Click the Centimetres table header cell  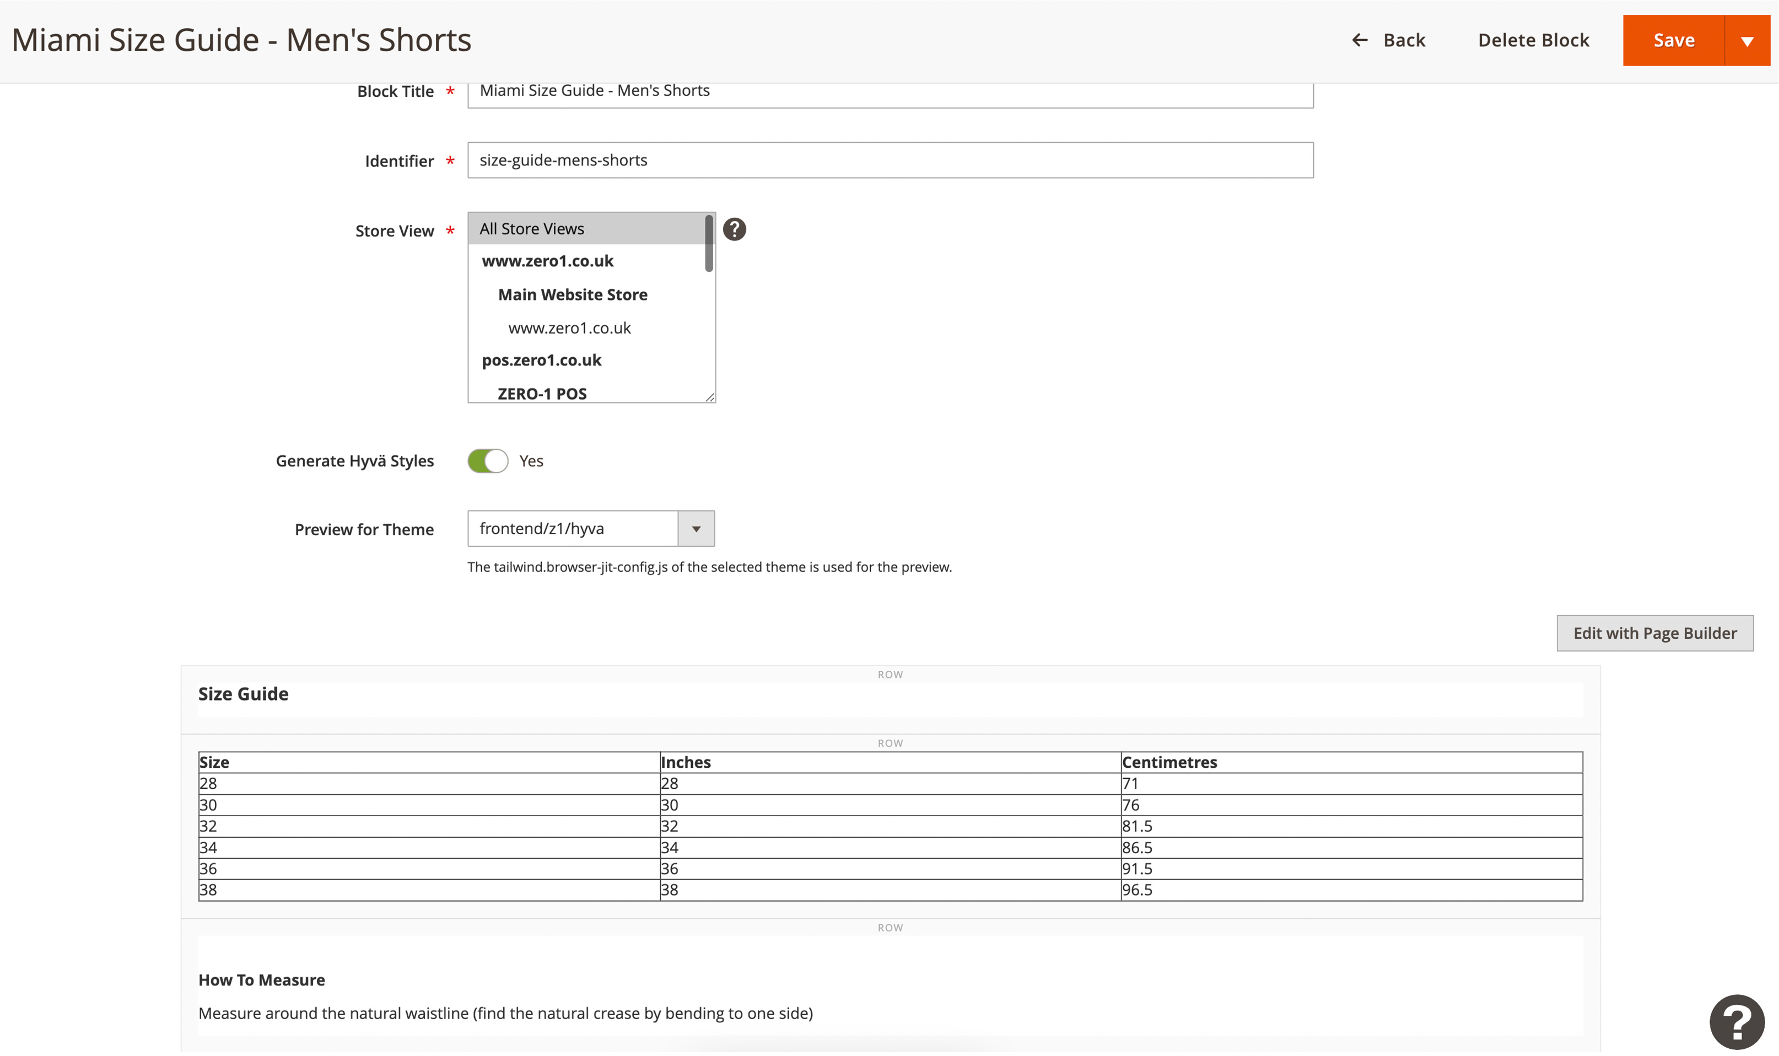coord(1169,763)
